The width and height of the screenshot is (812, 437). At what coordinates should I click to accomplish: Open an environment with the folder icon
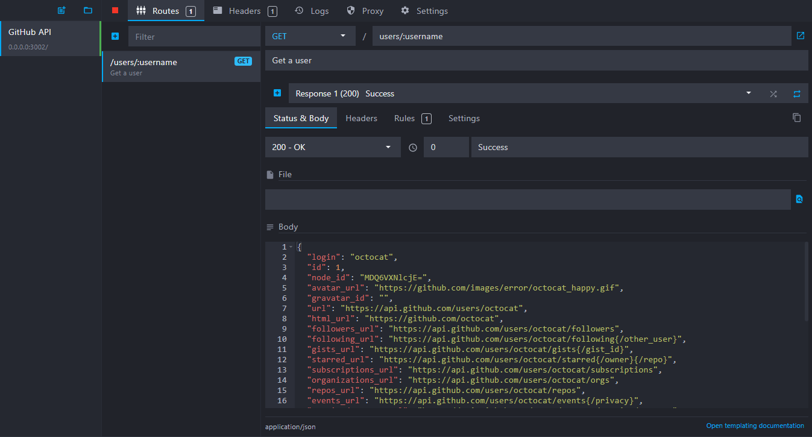point(88,11)
